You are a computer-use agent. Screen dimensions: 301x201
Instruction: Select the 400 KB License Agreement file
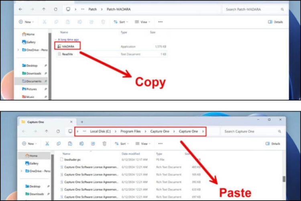(x=130, y=167)
